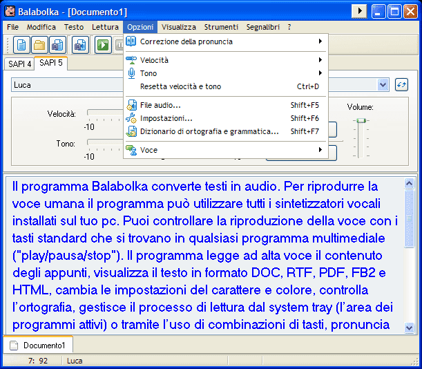The image size is (422, 369).
Task: Open the Lettura menu
Action: [x=105, y=27]
